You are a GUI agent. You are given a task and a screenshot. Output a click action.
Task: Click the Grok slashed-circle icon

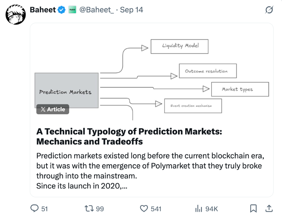coord(269,10)
